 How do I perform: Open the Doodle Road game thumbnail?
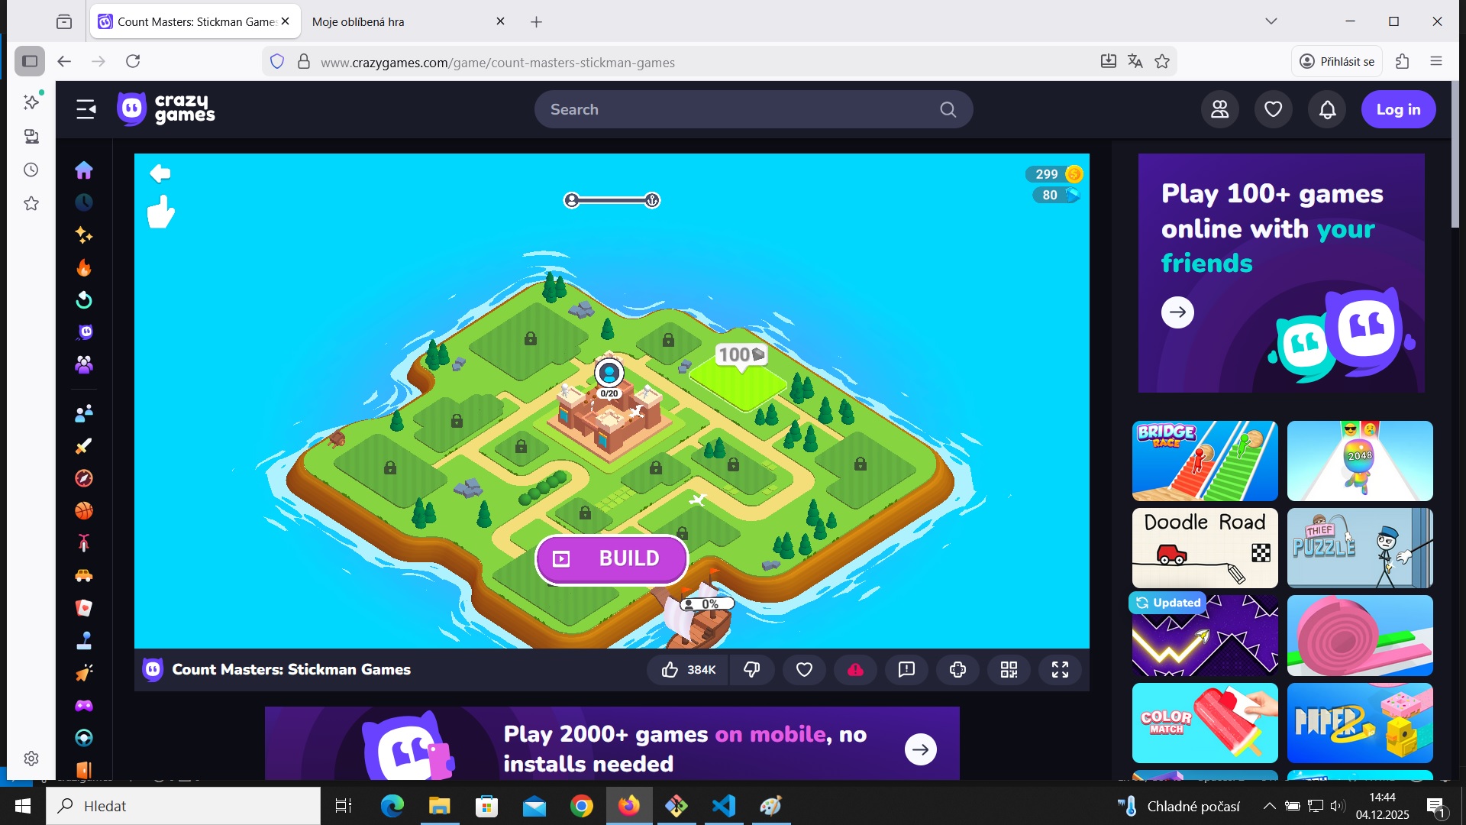1204,548
